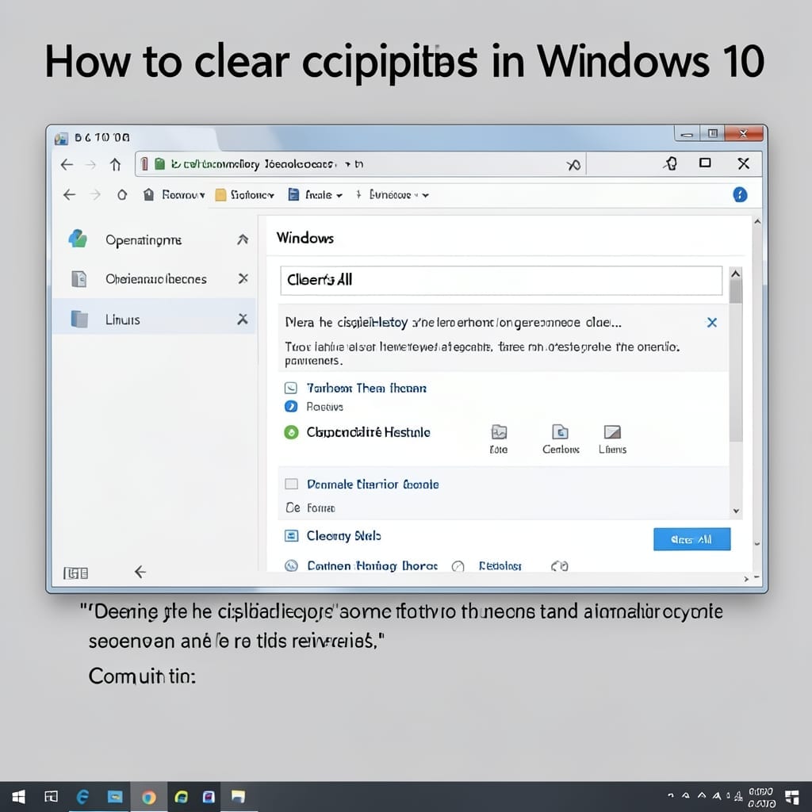Toggle the green Clapendäiré Hestınle option
The height and width of the screenshot is (812, 812).
click(x=291, y=432)
